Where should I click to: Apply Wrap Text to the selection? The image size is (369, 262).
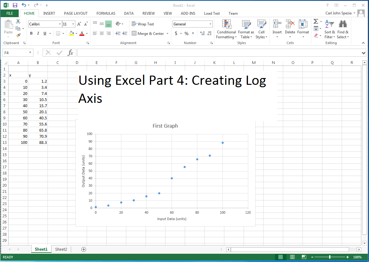(x=143, y=24)
